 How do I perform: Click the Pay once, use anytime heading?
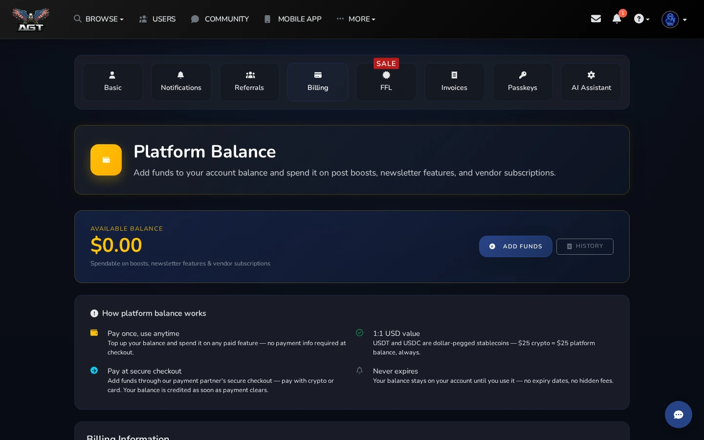tap(143, 333)
